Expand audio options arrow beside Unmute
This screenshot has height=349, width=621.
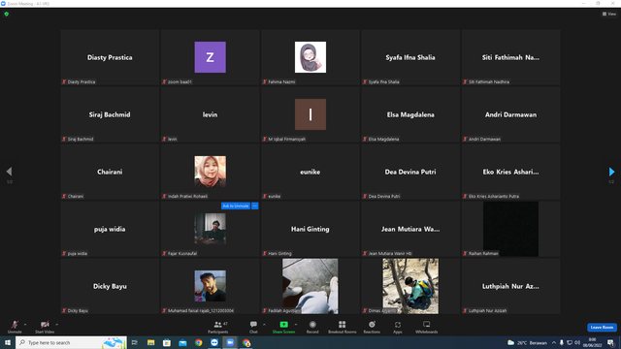25,325
